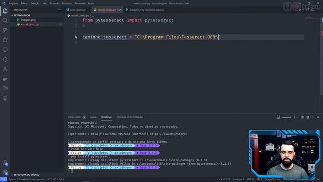Open the terminal launch profile dropdown
This screenshot has width=323, height=182.
298,117
